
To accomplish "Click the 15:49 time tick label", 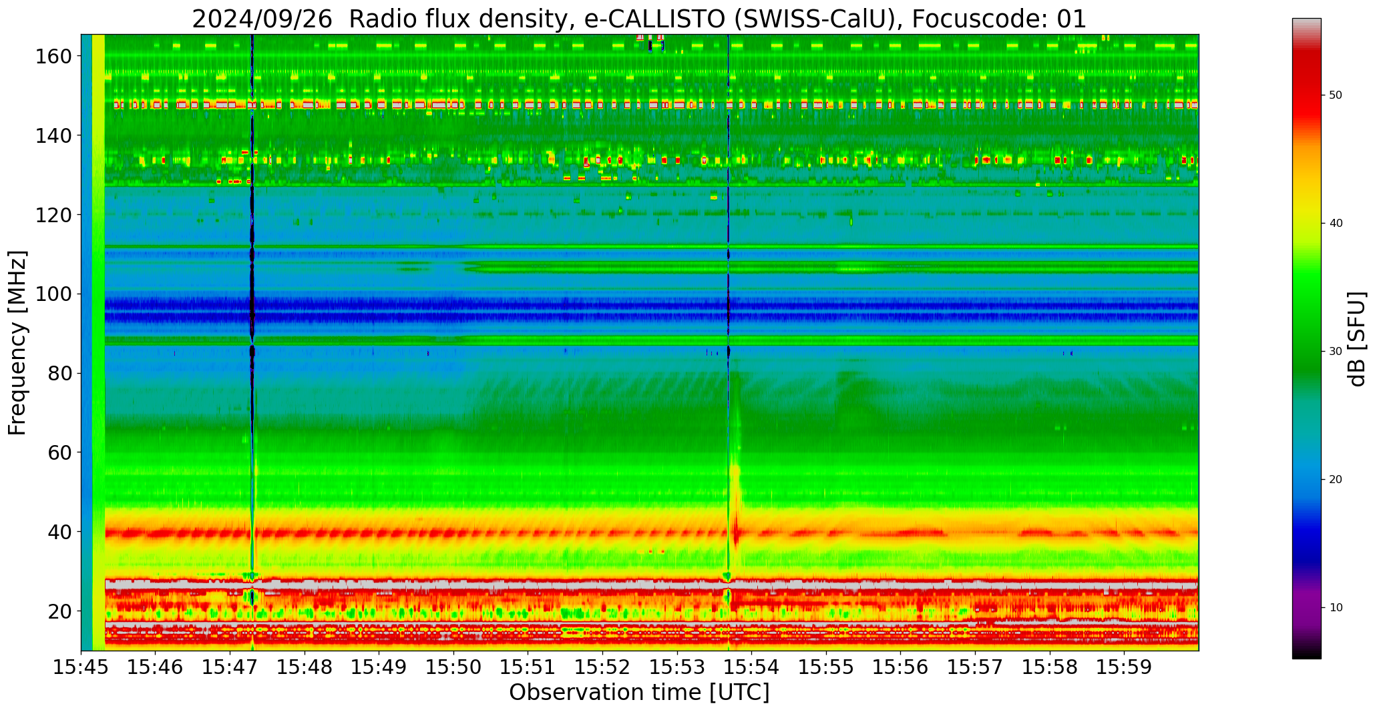I will (379, 667).
